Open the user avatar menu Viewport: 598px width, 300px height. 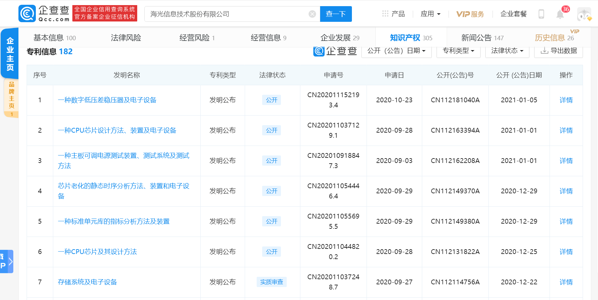click(x=584, y=14)
